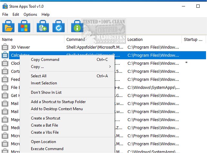Sort by the Name column header
This screenshot has height=153, width=207.
coord(32,39)
